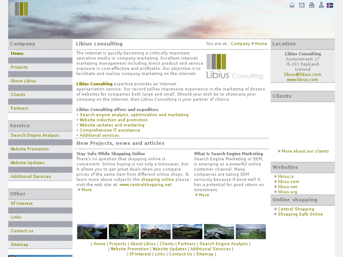Screen dimensions: 343x257
Task: Click Clients in footer navigation
Action: pos(167,244)
